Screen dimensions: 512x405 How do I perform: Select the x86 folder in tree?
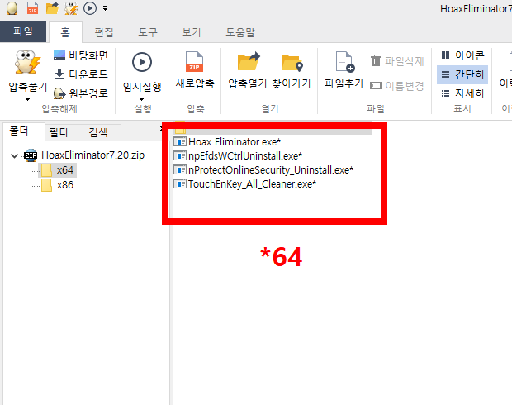(64, 185)
